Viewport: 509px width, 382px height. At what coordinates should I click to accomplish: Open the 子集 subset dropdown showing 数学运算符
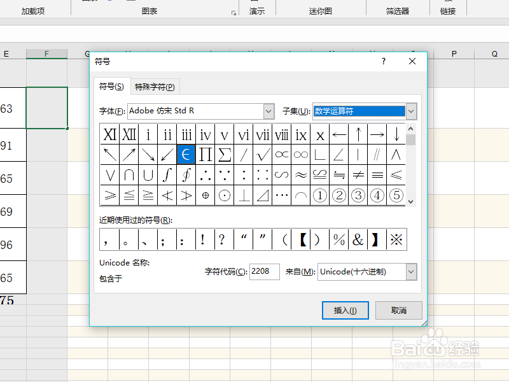tap(411, 111)
